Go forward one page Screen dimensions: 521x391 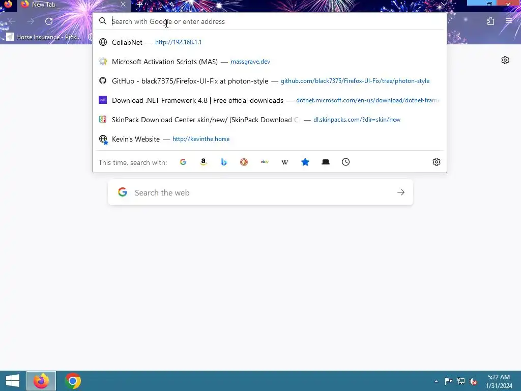click(31, 21)
